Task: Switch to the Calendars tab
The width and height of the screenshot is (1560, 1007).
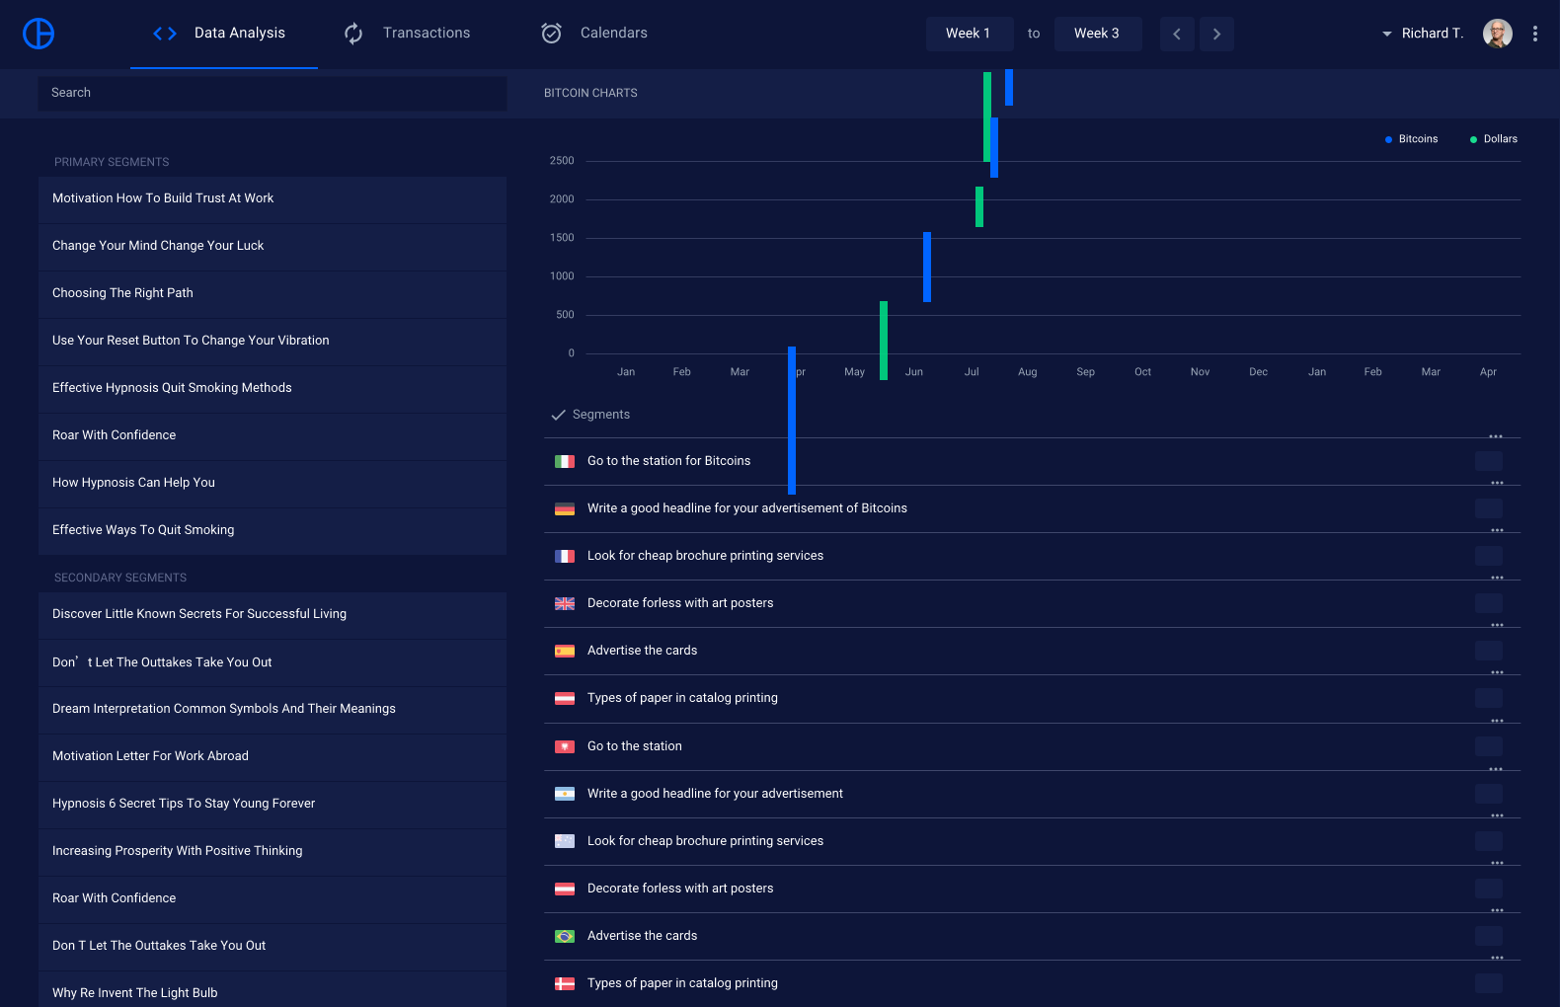Action: click(596, 34)
